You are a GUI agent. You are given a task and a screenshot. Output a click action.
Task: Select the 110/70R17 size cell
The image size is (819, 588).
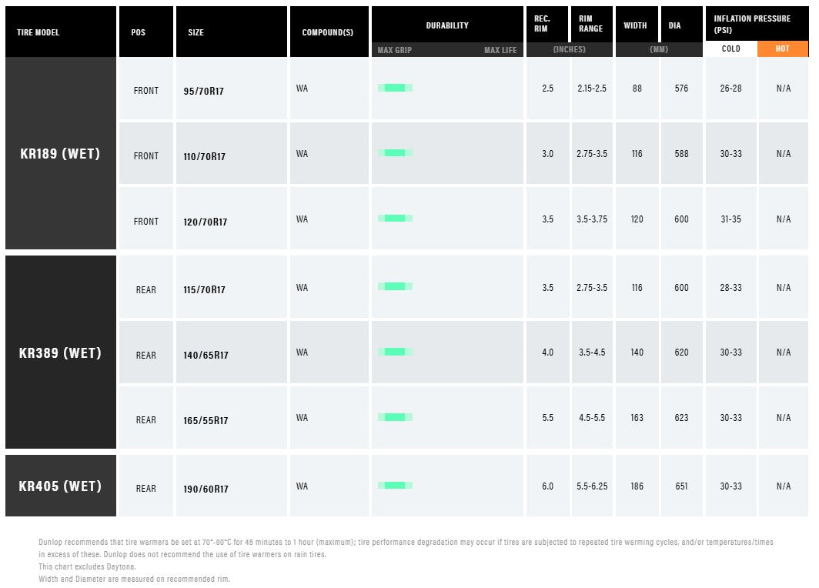tap(232, 153)
